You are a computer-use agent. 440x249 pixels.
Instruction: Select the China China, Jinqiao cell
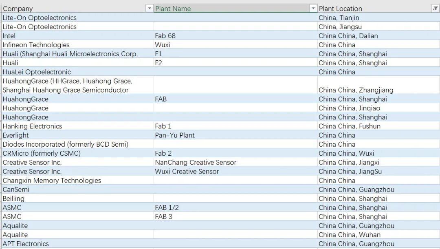378,108
